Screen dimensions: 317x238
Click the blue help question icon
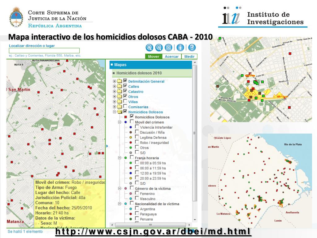pyautogui.click(x=192, y=47)
